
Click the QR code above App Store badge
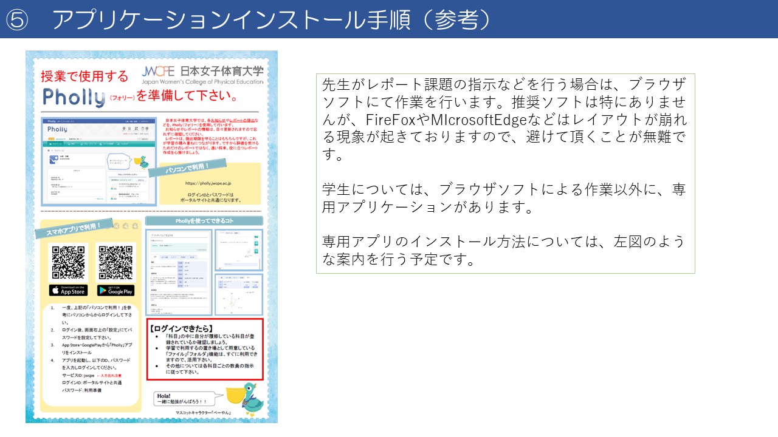[69, 262]
